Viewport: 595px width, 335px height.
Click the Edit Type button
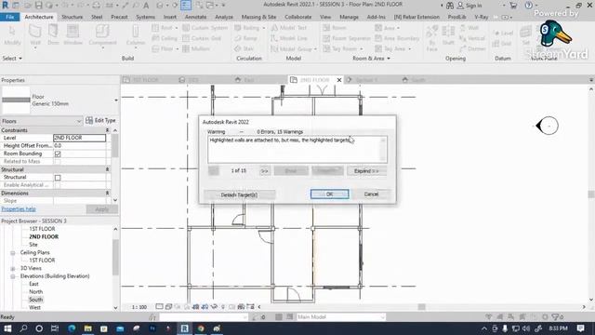pyautogui.click(x=100, y=120)
